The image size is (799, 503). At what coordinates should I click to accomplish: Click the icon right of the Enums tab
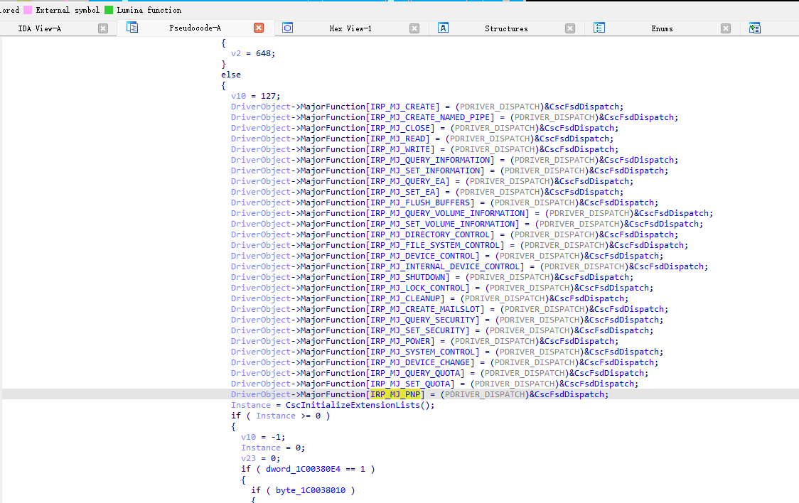click(x=755, y=28)
